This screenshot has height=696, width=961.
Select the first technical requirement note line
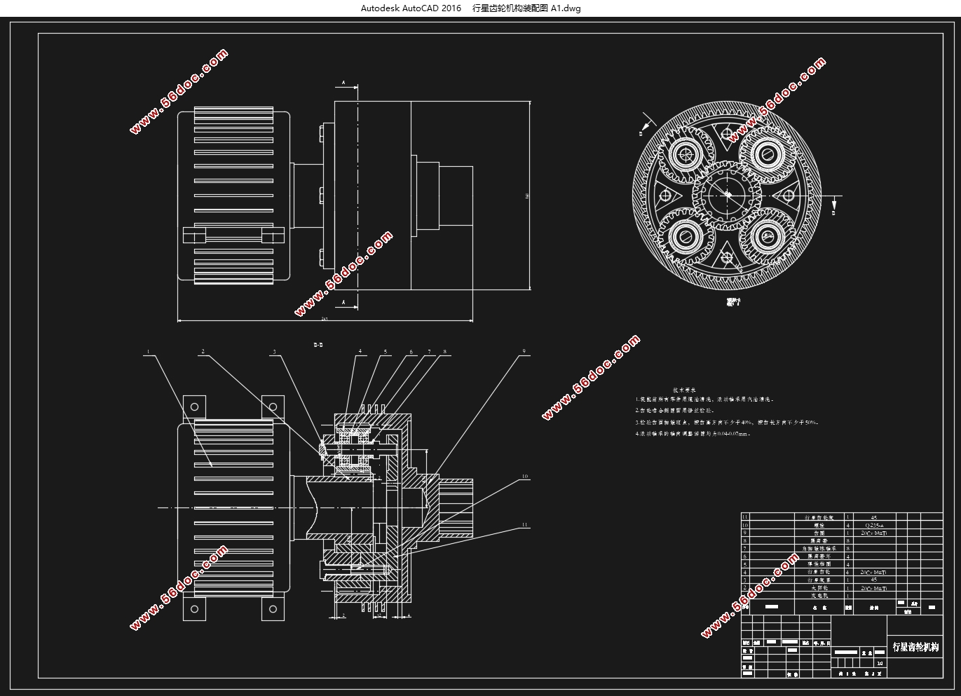704,400
